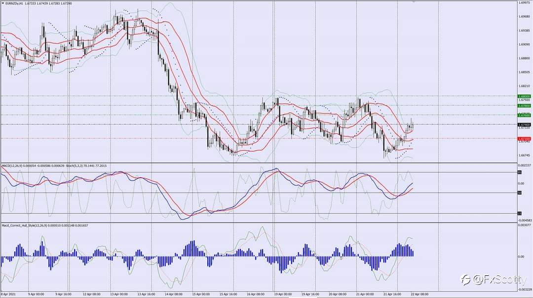Click the 22 Apr 08:00 time axis label
Viewport: 533px width, 298px height.
click(419, 294)
